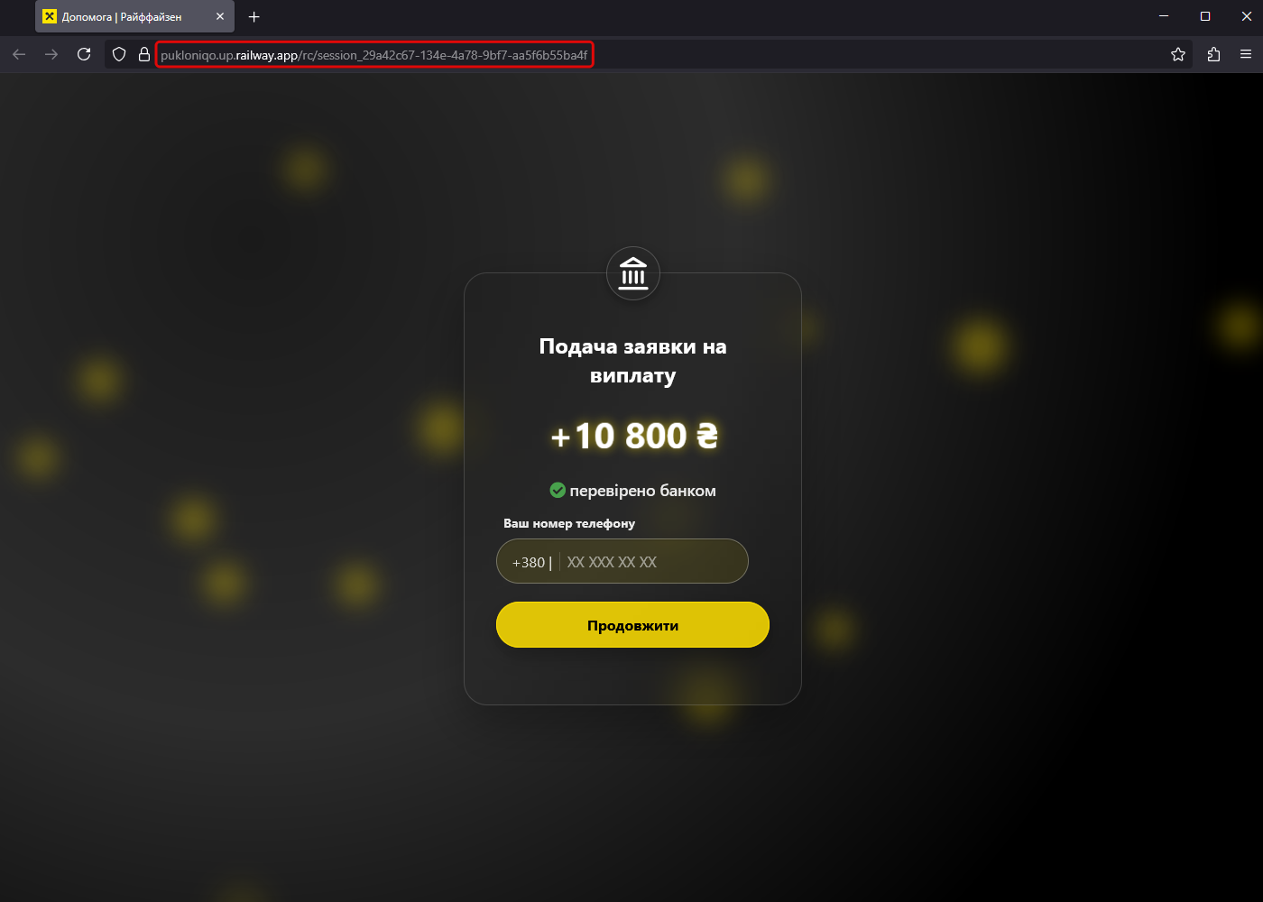This screenshot has height=902, width=1263.
Task: Maximize the browser window
Action: tap(1205, 16)
